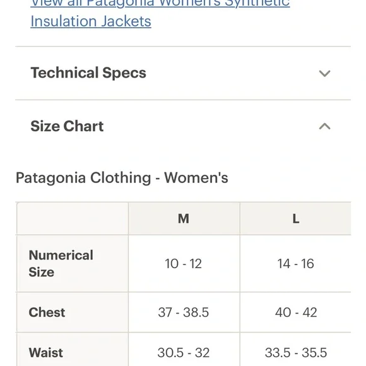
Task: Select the 14 - 16 numerical size cell
Action: pyautogui.click(x=295, y=264)
